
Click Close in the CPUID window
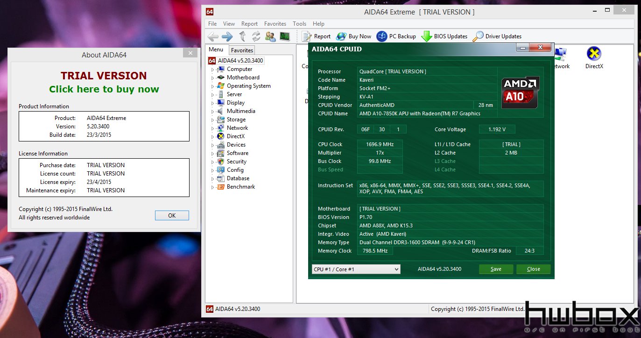534,269
